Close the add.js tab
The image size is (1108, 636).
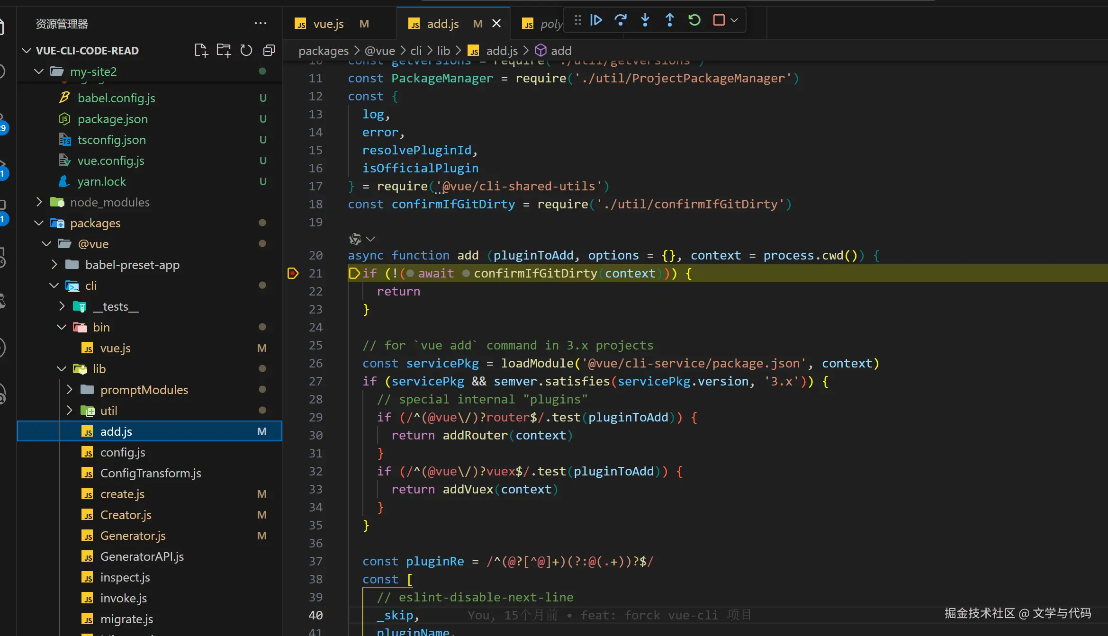(x=496, y=24)
